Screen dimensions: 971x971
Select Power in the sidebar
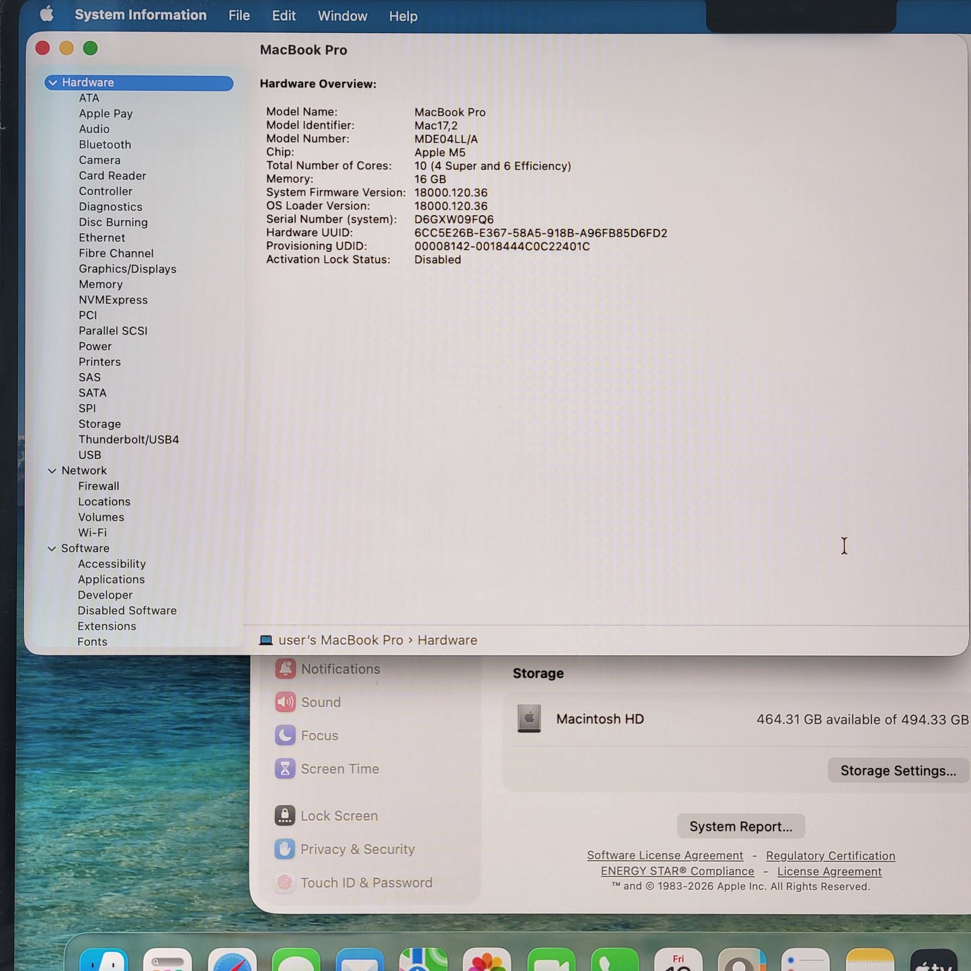tap(95, 346)
